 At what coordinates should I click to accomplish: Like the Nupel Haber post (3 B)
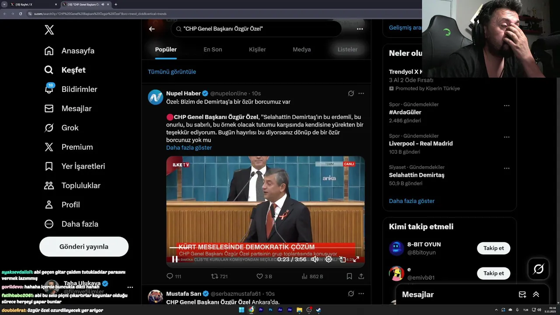pos(264,276)
